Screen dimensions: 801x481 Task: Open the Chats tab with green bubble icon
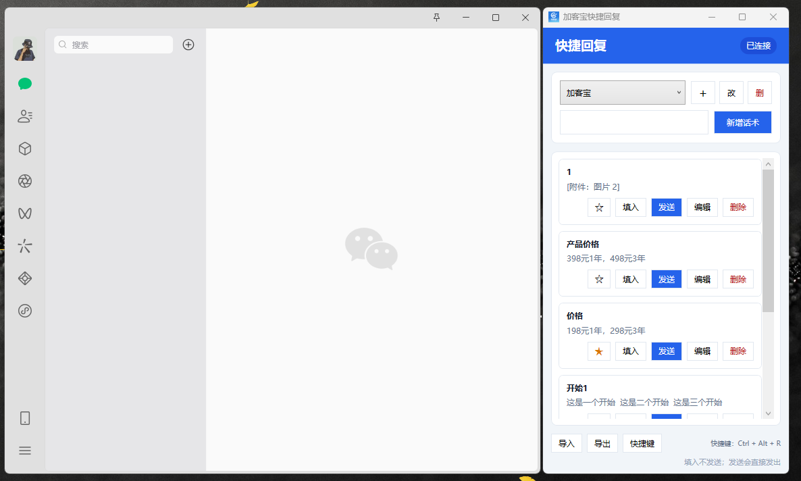(x=24, y=84)
